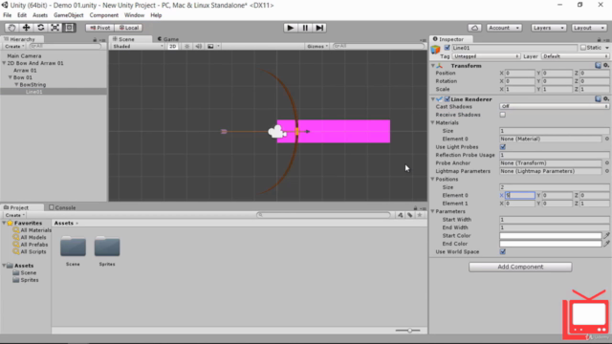
Task: Click the Play button
Action: point(290,28)
